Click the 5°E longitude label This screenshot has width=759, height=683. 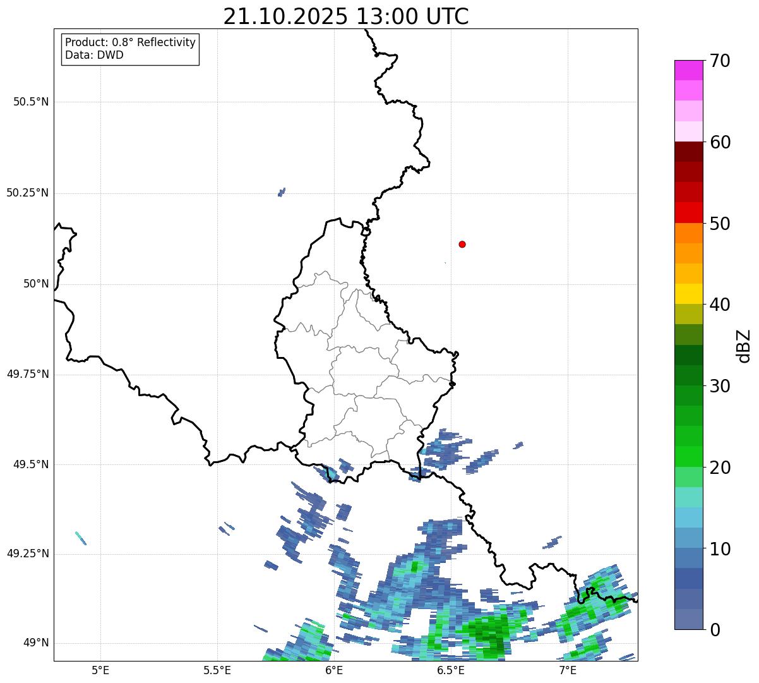100,670
